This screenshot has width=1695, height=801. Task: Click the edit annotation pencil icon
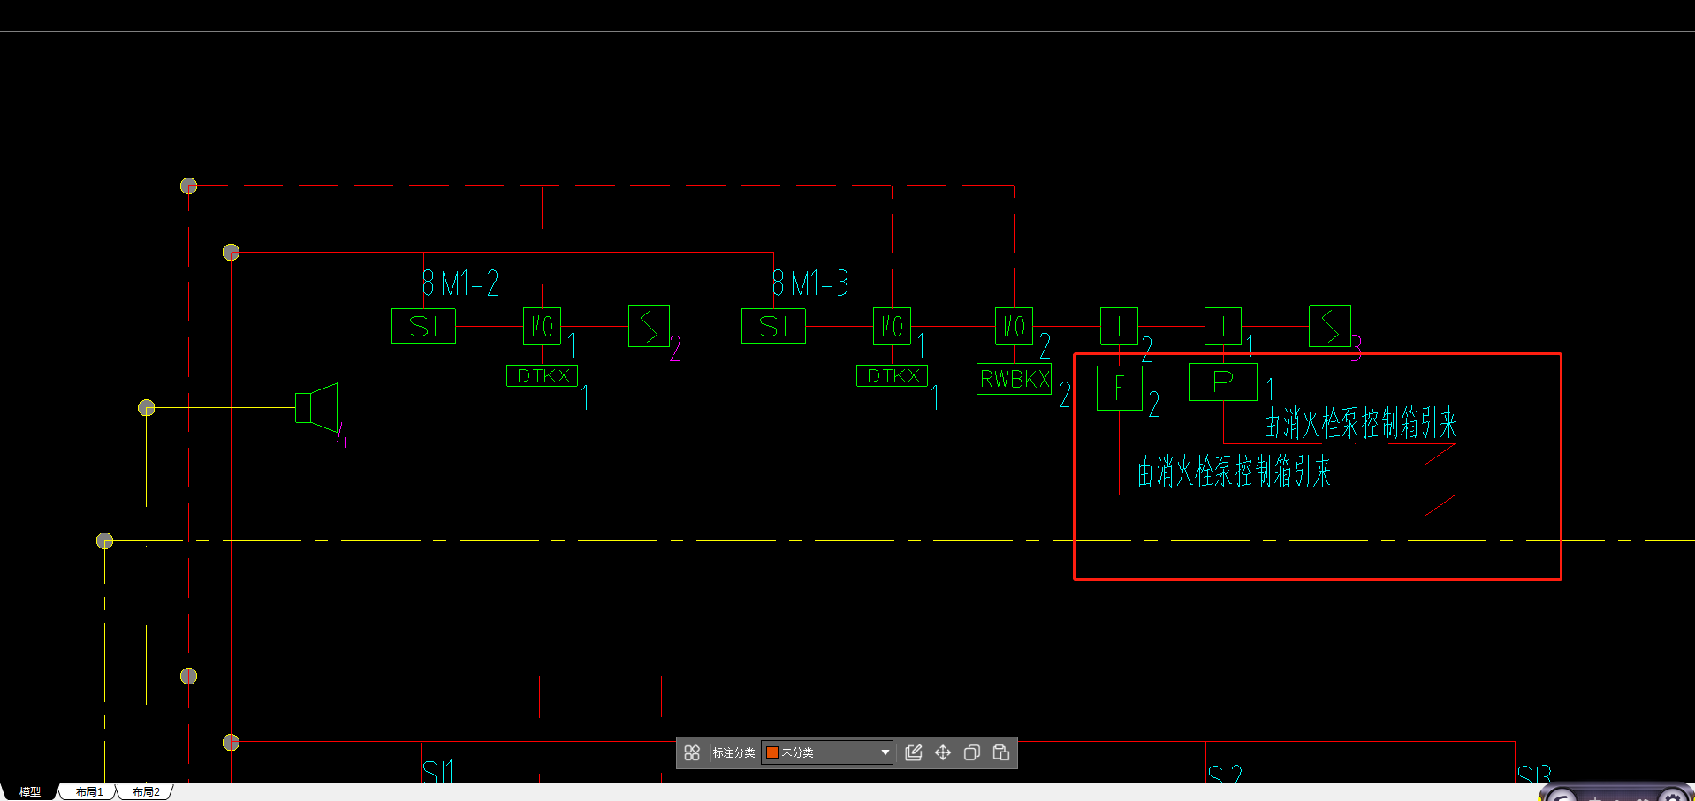(914, 752)
